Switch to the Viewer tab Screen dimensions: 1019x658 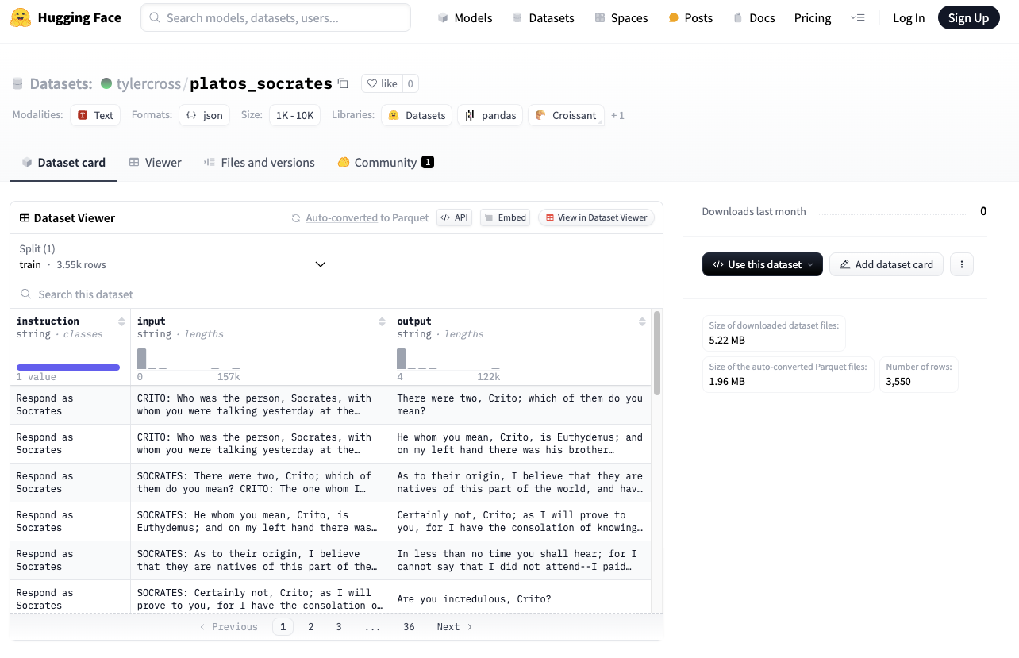pyautogui.click(x=156, y=162)
